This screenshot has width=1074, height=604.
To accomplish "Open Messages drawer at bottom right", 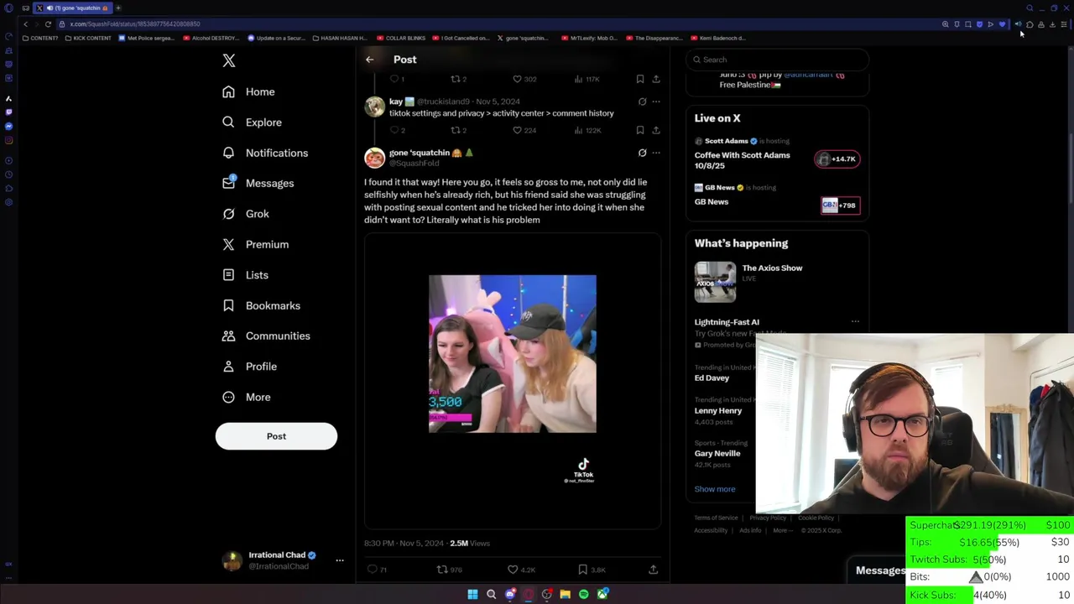I will pyautogui.click(x=879, y=570).
